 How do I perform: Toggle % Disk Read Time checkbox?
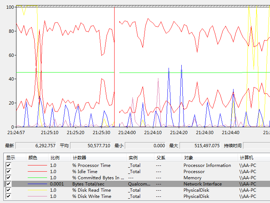pyautogui.click(x=8, y=190)
